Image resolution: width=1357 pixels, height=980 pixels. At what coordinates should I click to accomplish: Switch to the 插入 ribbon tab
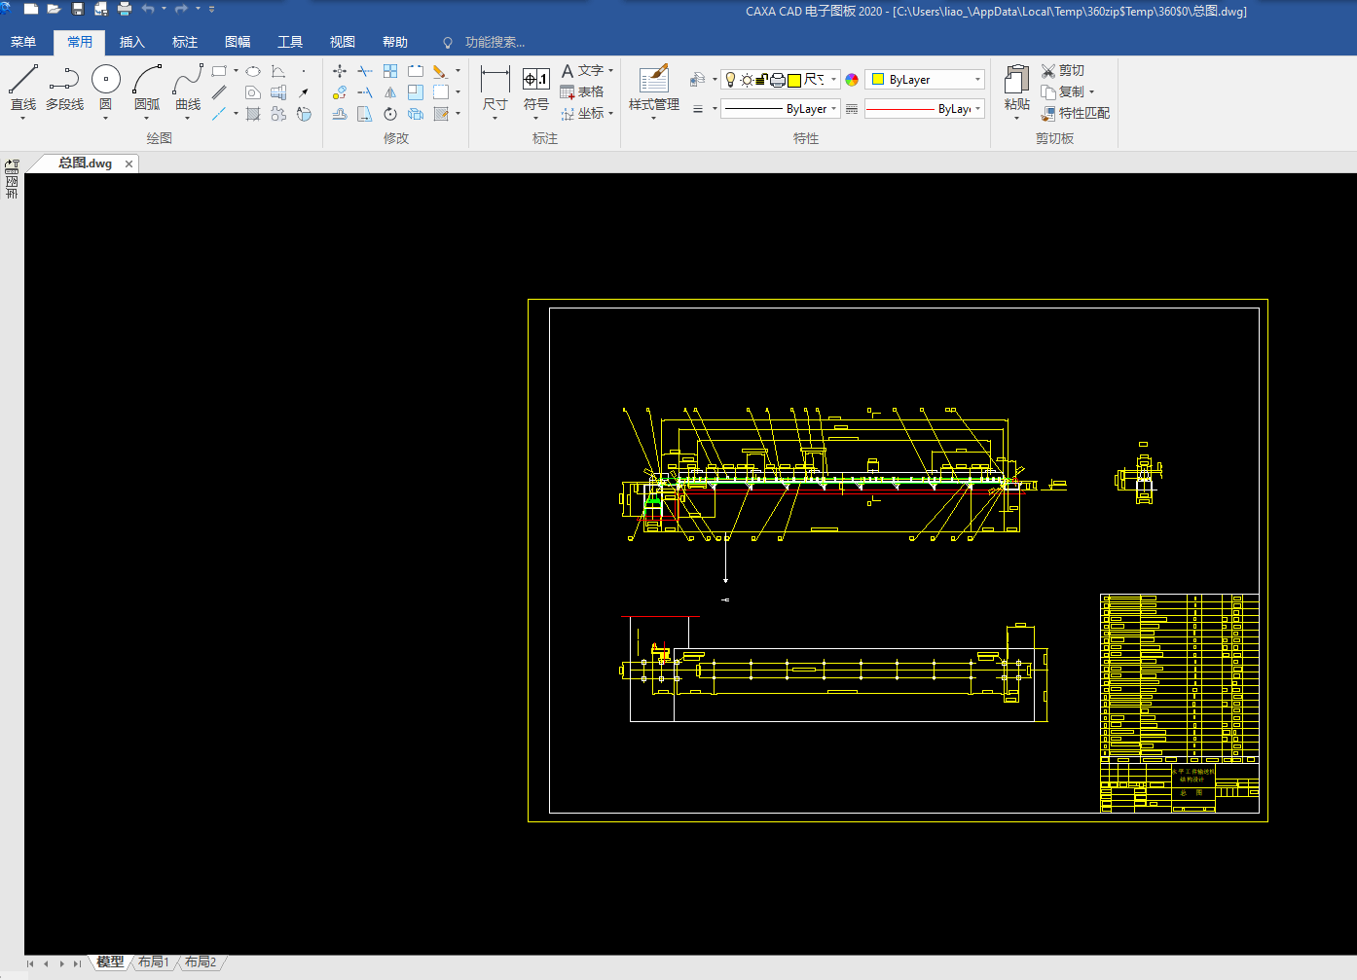pos(131,42)
